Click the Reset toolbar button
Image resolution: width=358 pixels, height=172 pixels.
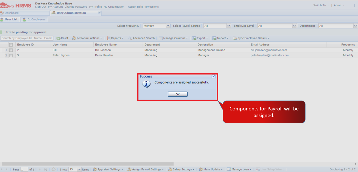[x=62, y=38]
